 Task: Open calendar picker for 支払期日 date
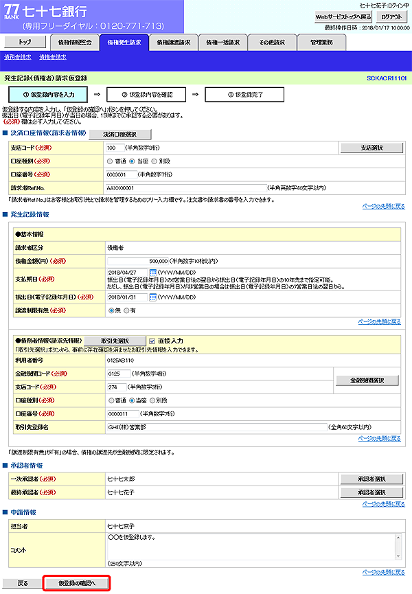[152, 273]
